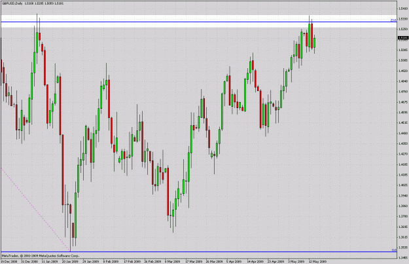Click the 5 Apr 2009 date label
Image resolution: width=409 pixels, height=264 pixels.
pyautogui.click(x=234, y=261)
